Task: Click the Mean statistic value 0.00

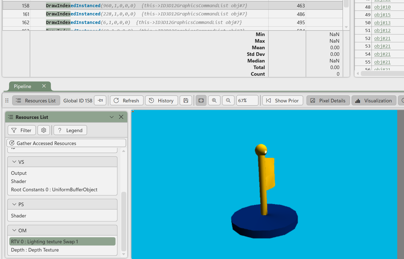Action: click(335, 48)
